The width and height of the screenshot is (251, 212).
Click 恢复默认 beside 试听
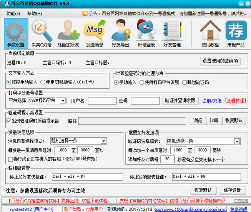coord(234,121)
